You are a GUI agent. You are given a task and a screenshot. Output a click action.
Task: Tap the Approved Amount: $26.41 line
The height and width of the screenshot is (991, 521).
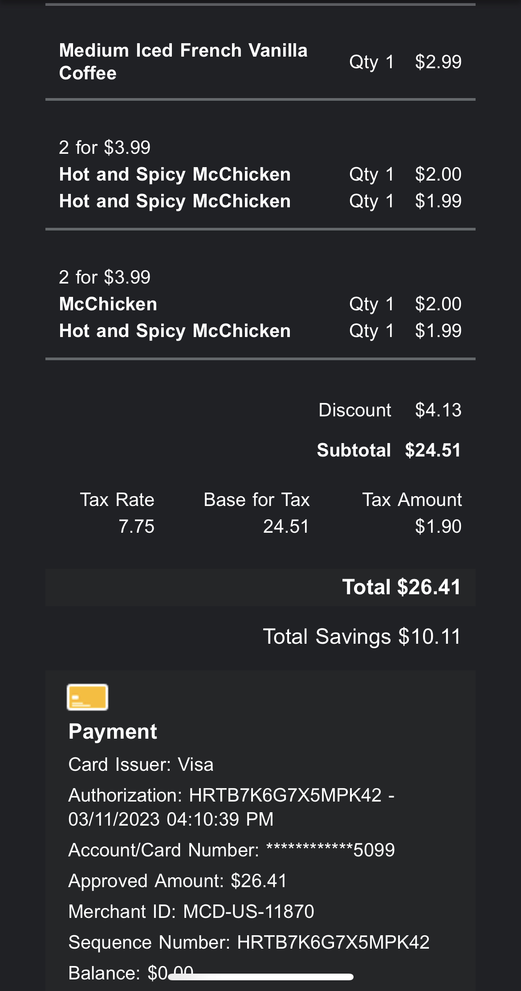(x=177, y=881)
